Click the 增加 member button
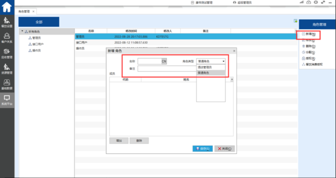 (x=119, y=141)
